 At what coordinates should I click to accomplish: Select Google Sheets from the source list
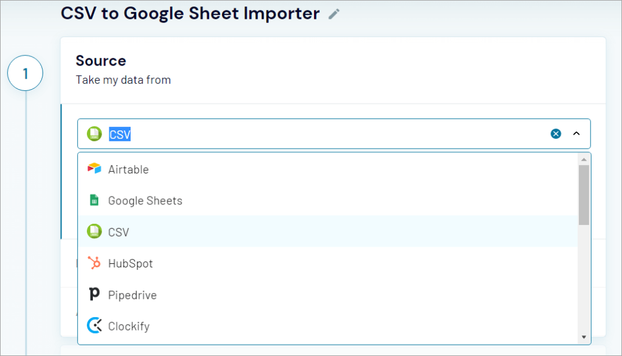click(145, 200)
